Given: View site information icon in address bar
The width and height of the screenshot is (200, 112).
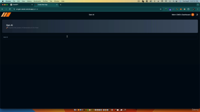Looking at the screenshot, I should click(x=14, y=9).
